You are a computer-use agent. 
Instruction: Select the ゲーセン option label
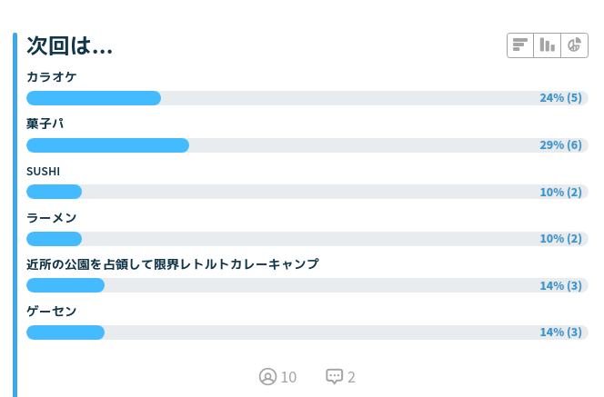[x=51, y=312]
